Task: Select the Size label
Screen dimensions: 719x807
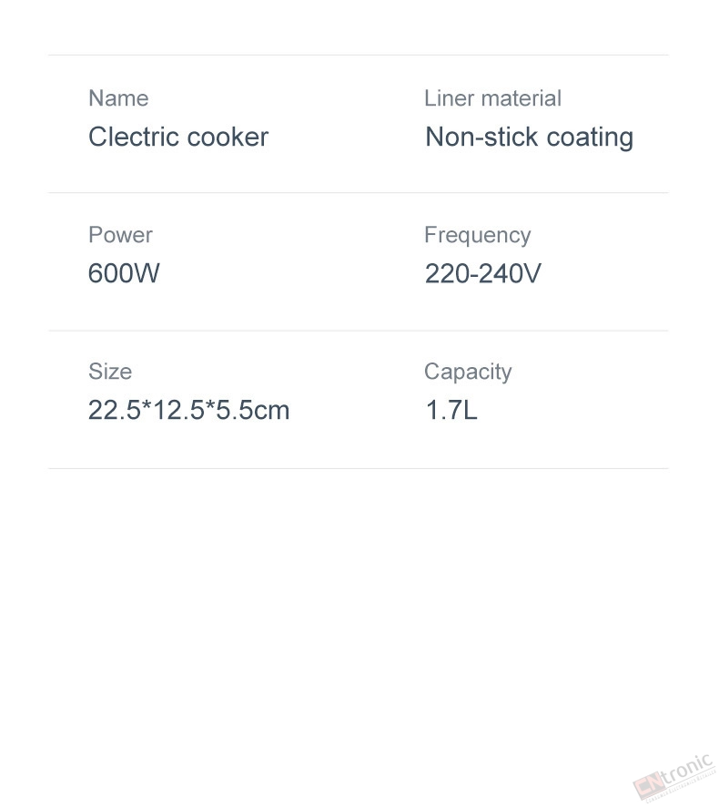Action: [x=110, y=371]
